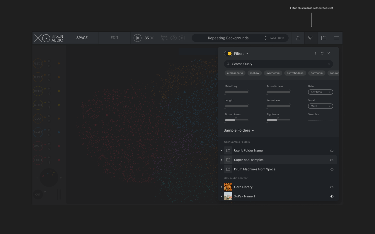Close the Filters panel
The width and height of the screenshot is (375, 234).
(328, 54)
